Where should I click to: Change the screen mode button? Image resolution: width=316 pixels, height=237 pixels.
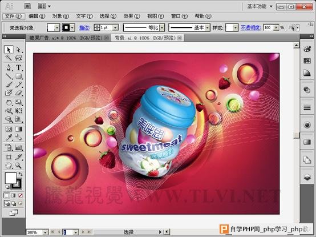(x=14, y=212)
